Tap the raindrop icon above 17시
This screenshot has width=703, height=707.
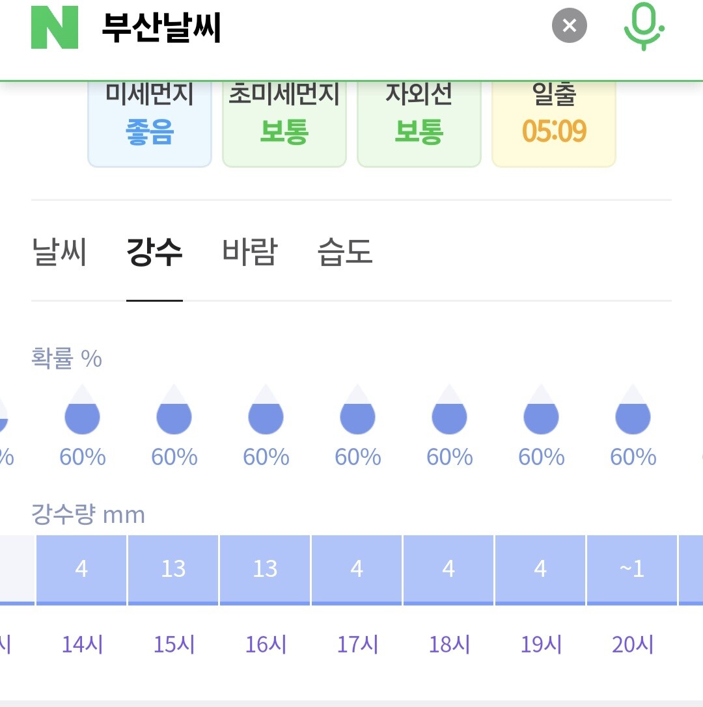tap(357, 411)
